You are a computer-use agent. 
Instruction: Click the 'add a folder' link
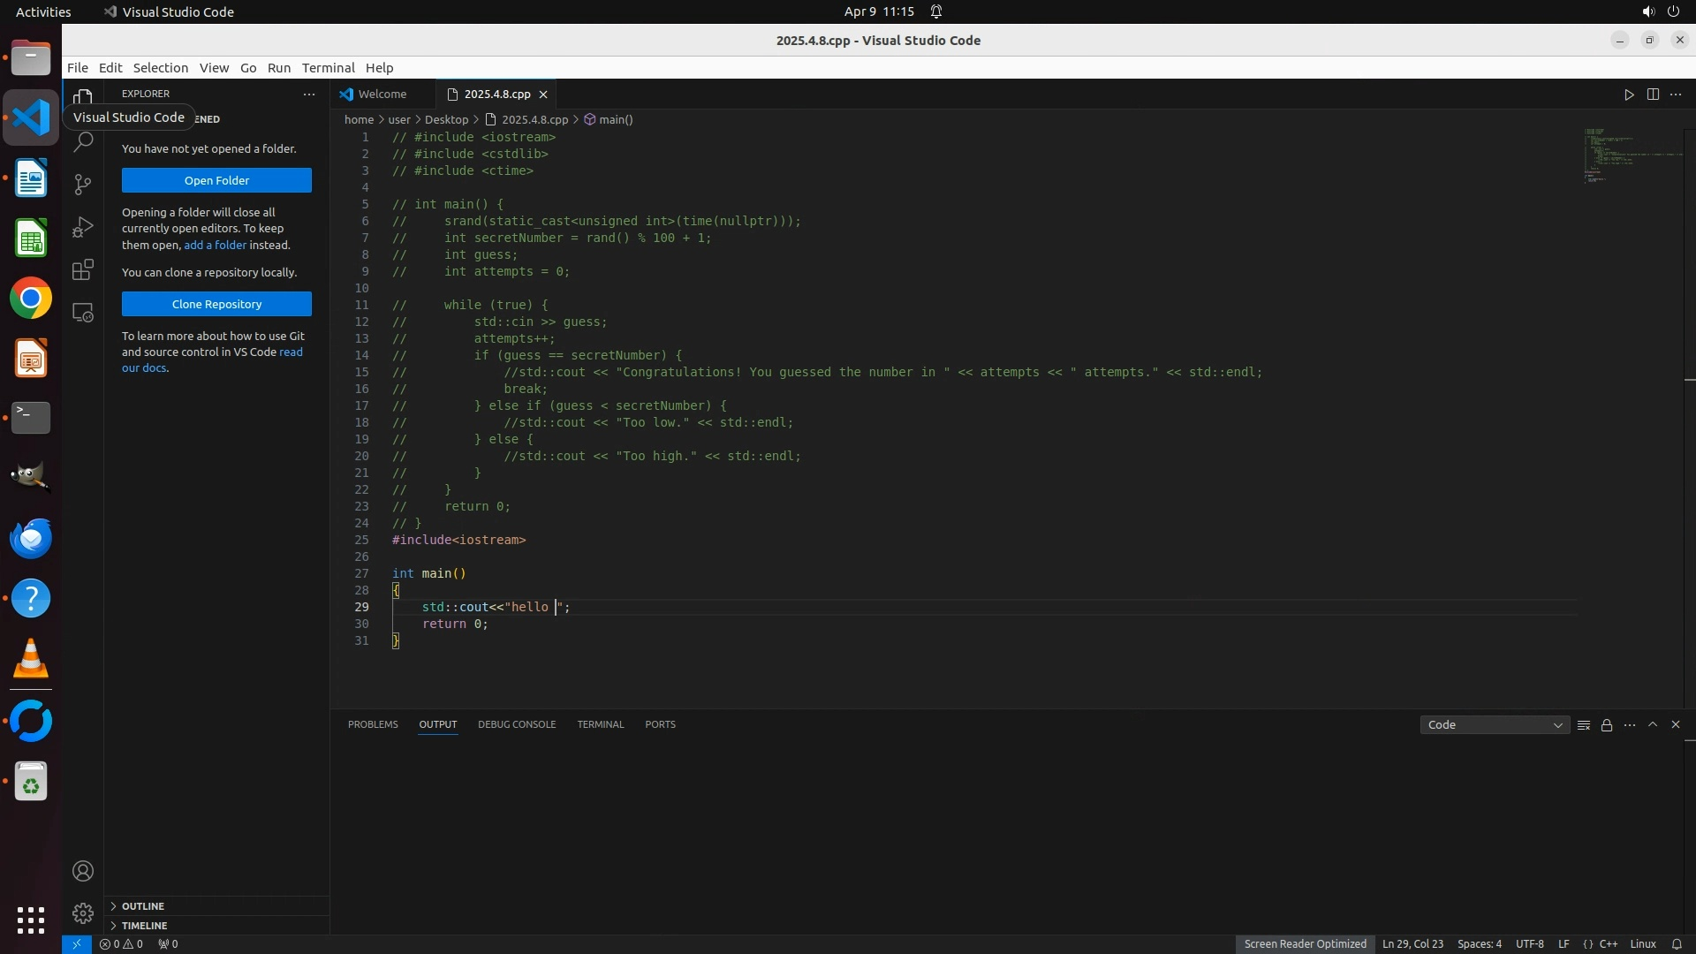click(x=215, y=245)
